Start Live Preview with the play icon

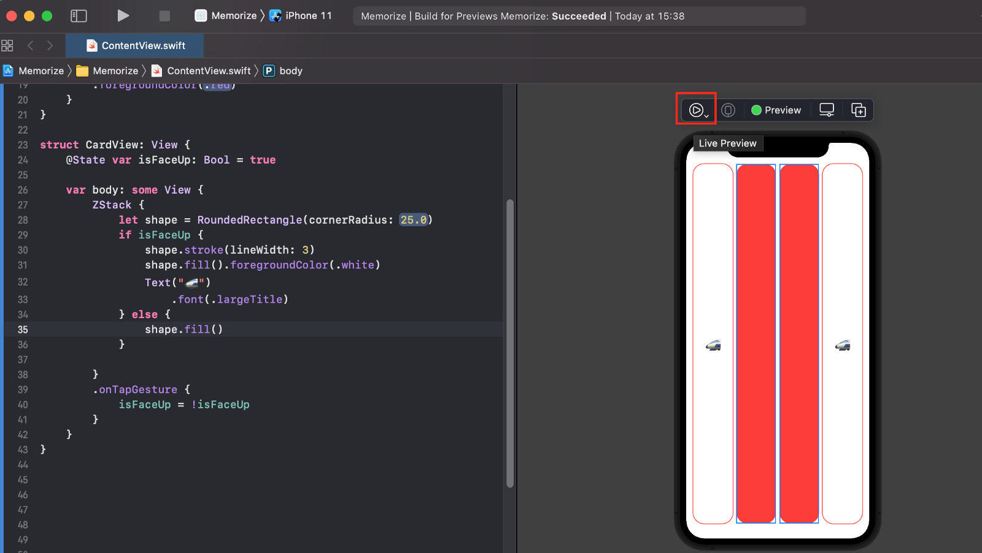pyautogui.click(x=696, y=110)
